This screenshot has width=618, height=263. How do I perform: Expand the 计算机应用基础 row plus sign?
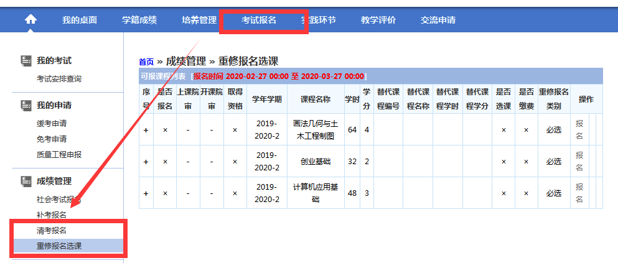coord(146,193)
